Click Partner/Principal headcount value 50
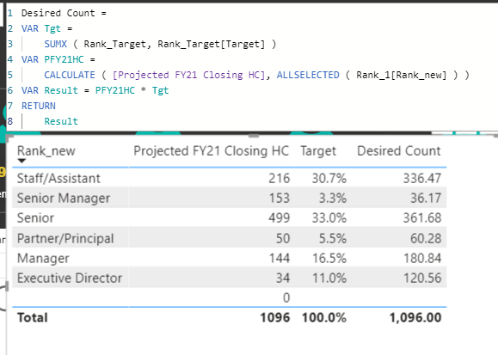Image resolution: width=498 pixels, height=355 pixels. pos(283,238)
